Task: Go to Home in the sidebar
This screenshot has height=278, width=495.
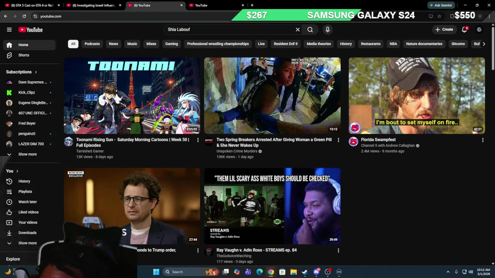Action: coord(29,45)
